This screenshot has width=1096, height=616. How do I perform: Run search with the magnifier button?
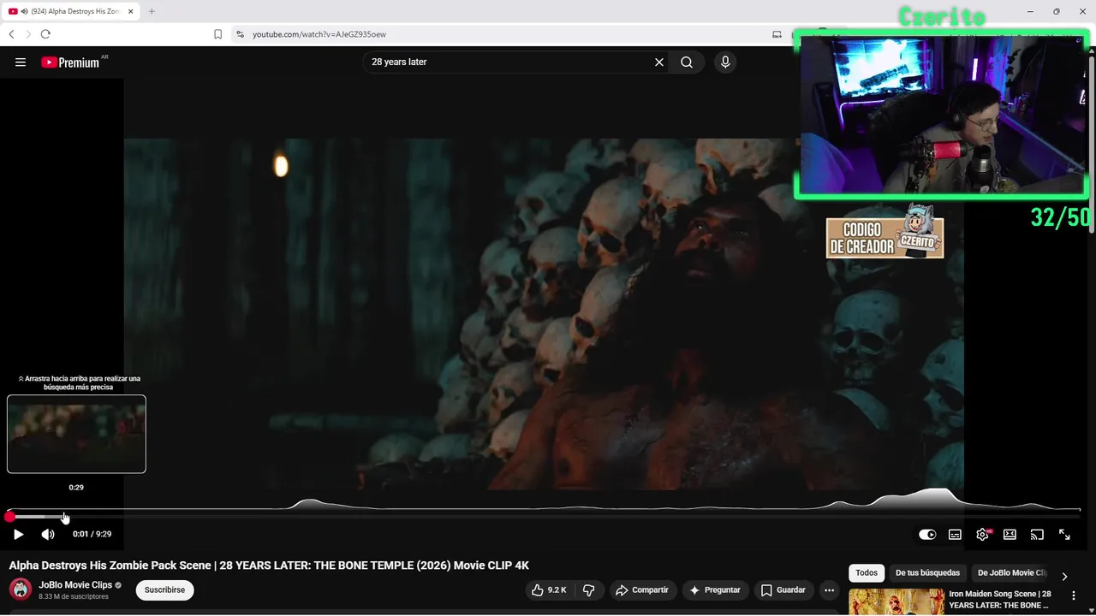click(687, 62)
